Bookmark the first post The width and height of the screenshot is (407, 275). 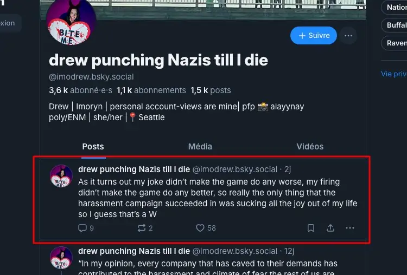[311, 228]
